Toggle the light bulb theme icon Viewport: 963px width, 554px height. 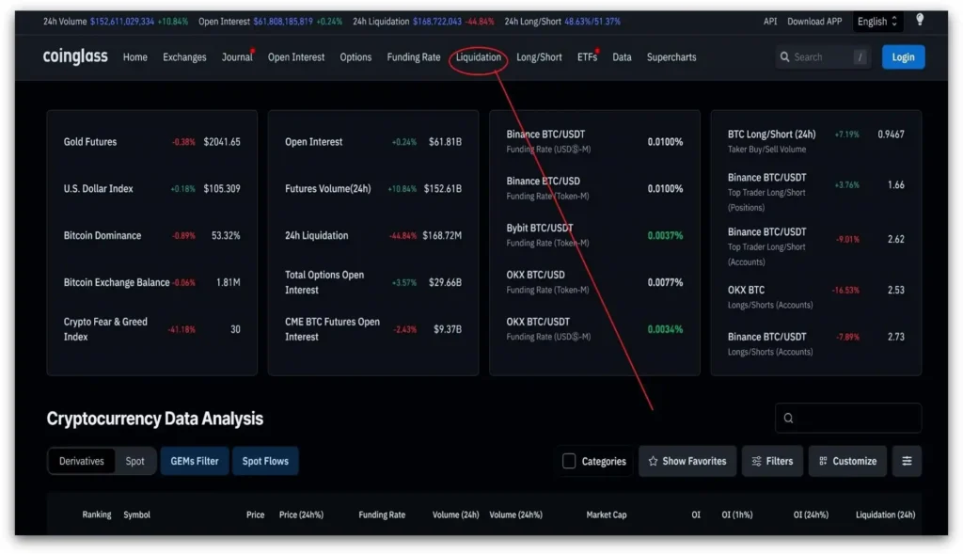[x=920, y=20]
